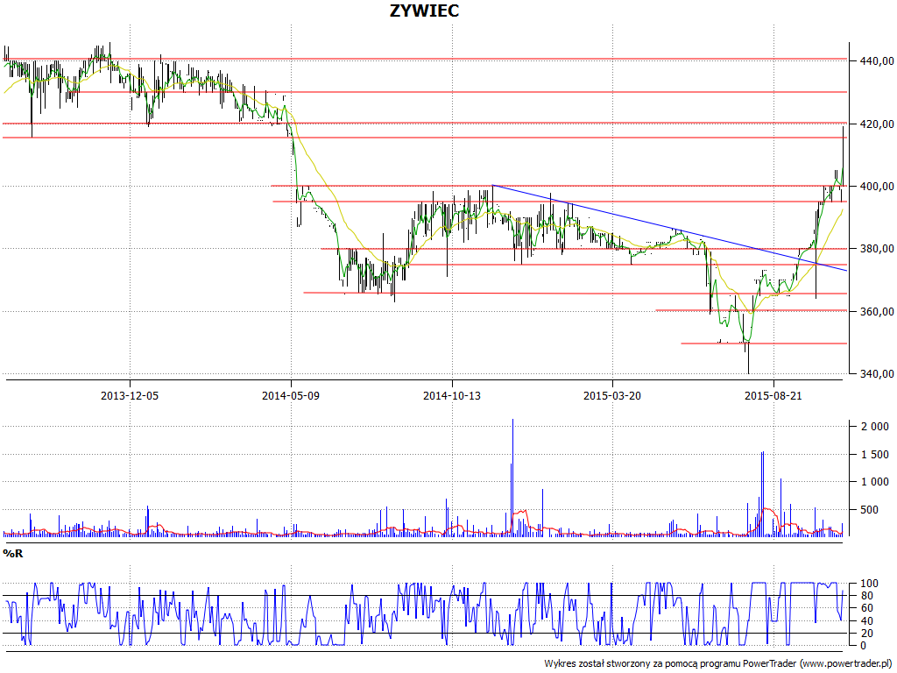Click the 2015-03-20 date label
The image size is (897, 673).
coord(612,395)
